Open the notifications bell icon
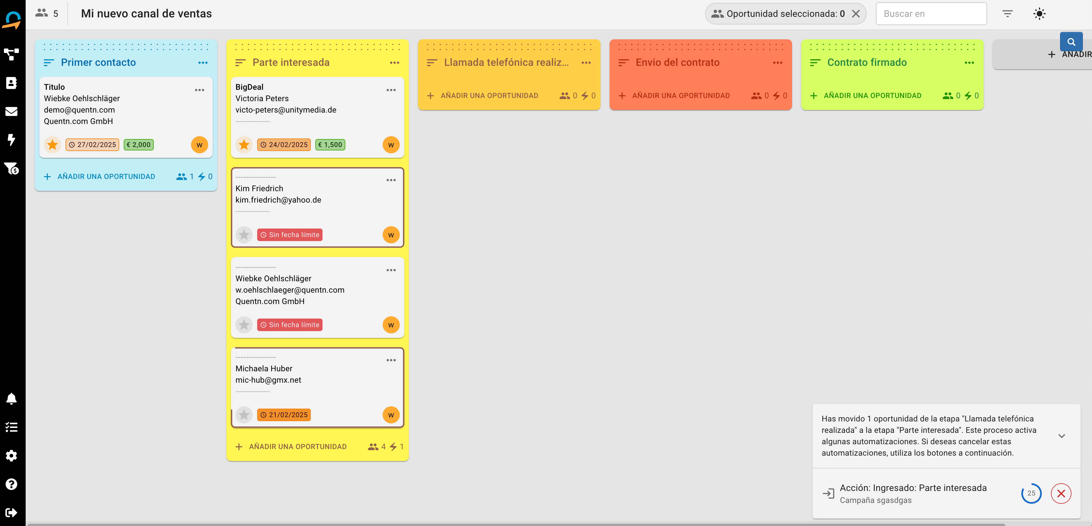This screenshot has width=1092, height=526. coord(11,399)
